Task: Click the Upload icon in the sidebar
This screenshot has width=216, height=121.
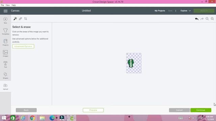Action: [x=5, y=87]
